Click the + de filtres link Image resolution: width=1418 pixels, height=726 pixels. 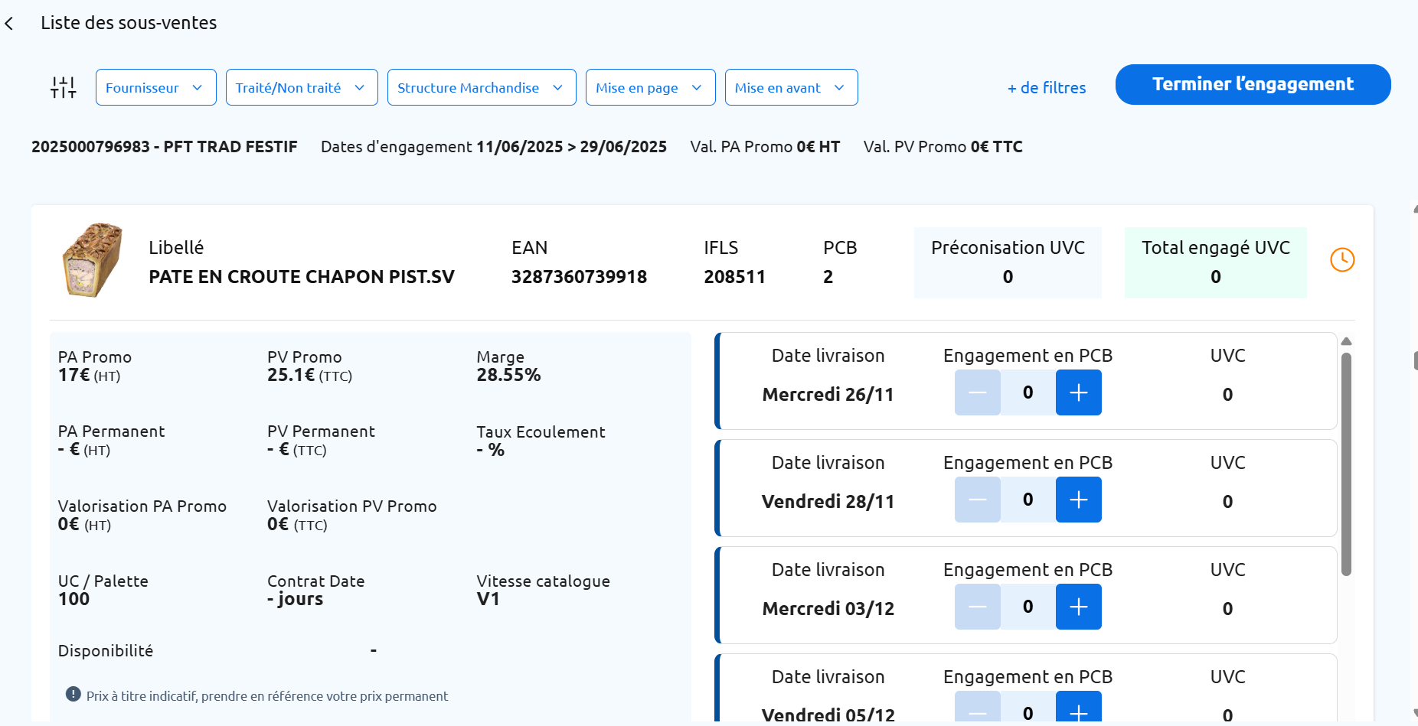tap(1046, 88)
